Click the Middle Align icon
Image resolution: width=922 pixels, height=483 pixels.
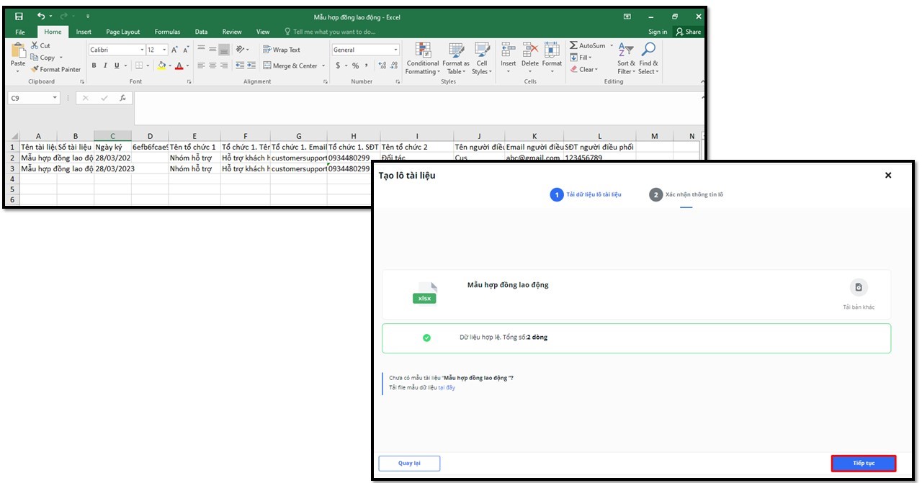click(x=212, y=50)
